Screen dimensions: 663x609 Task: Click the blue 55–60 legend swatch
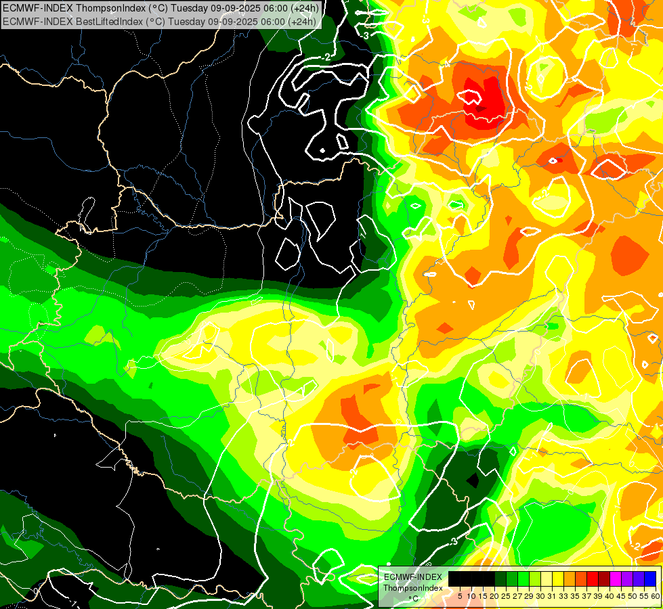tap(650, 579)
